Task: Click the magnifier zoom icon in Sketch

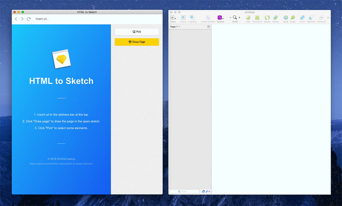Action: click(235, 17)
